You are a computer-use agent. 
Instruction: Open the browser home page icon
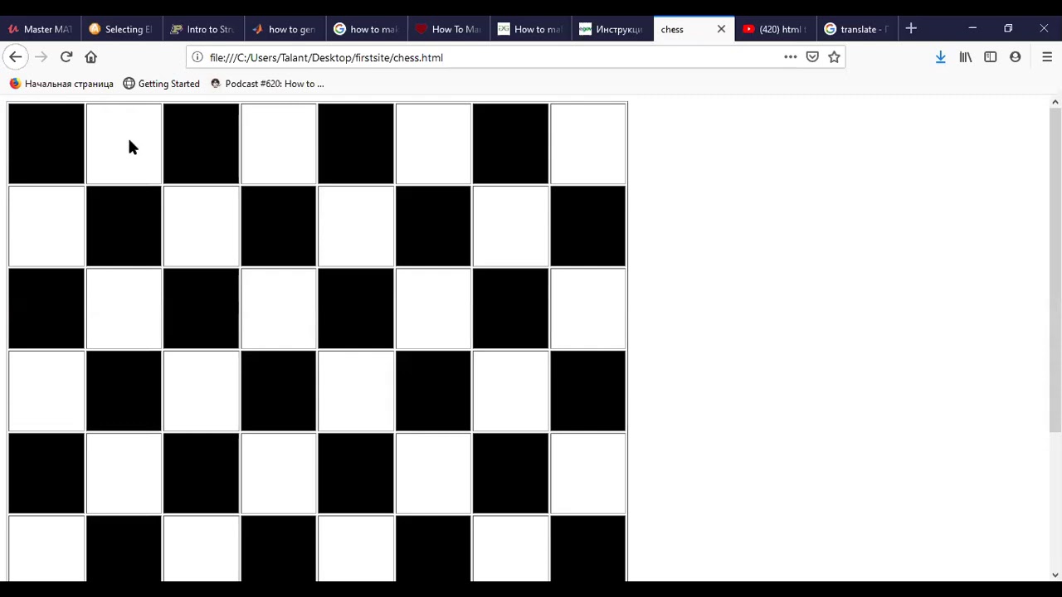coord(91,57)
